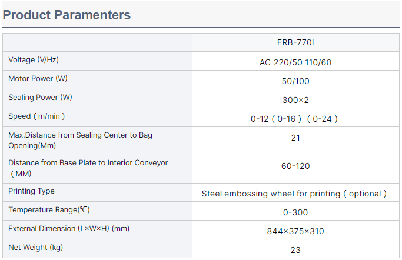
Task: Click the Motor Power (W) label
Action: (x=40, y=79)
